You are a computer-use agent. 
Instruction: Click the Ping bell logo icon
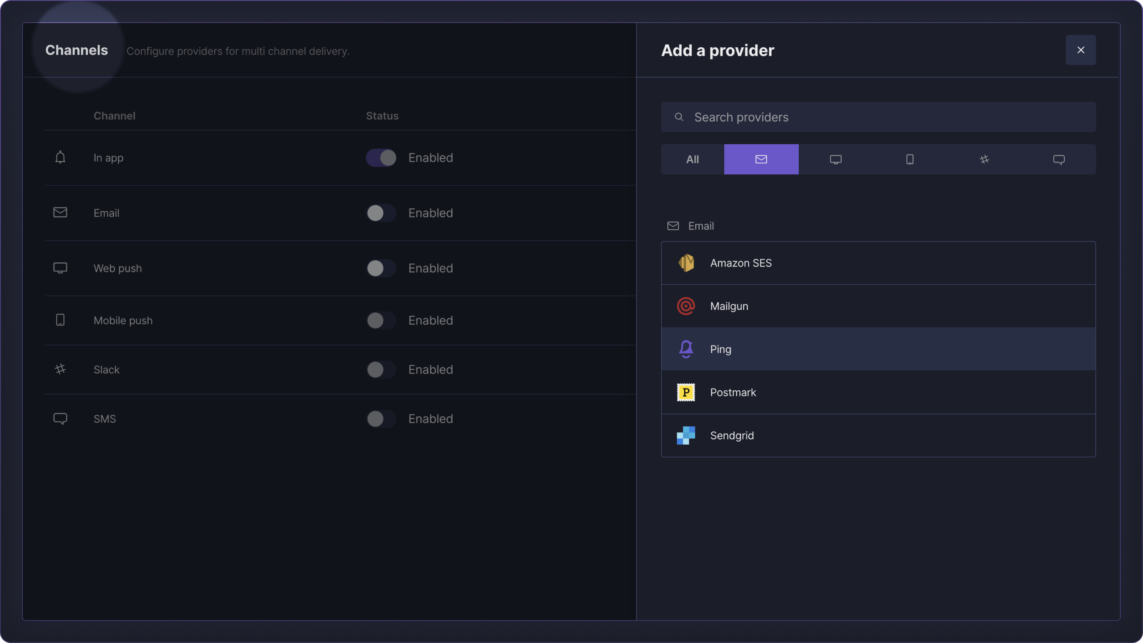coord(686,349)
